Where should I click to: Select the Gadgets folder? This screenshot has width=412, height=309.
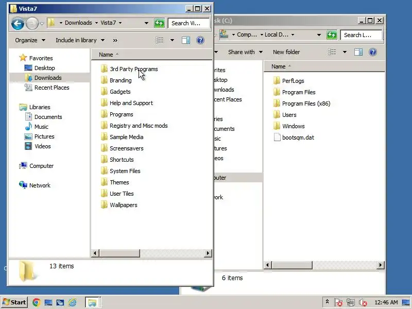click(x=115, y=92)
